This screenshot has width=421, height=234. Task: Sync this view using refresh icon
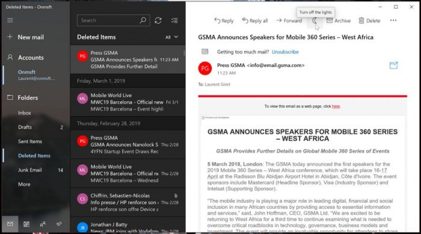158,20
